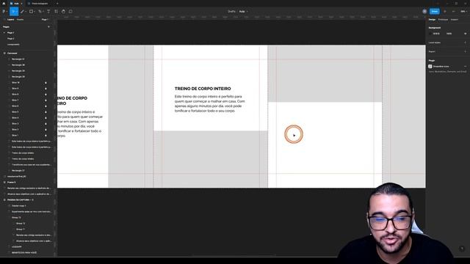This screenshot has height=264, width=470.
Task: Select the Group 71 layer
Action: tap(21, 229)
